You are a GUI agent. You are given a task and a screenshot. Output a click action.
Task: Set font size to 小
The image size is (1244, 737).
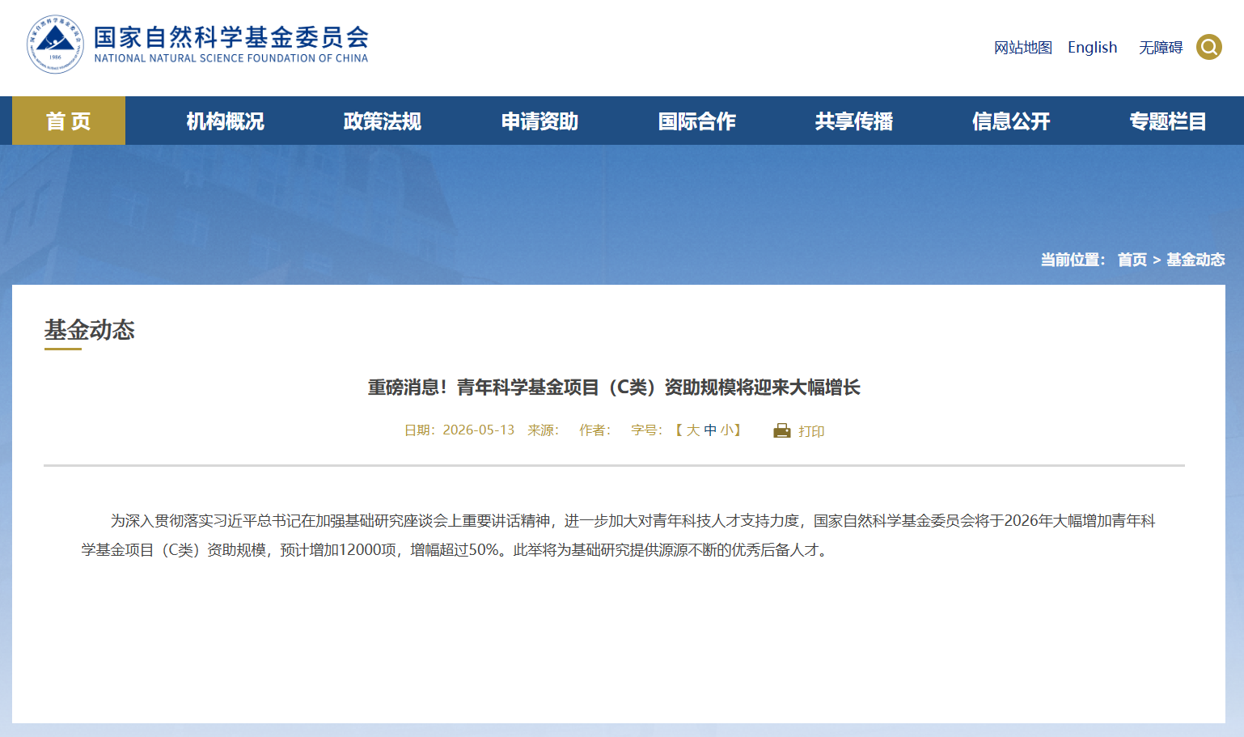(x=726, y=430)
